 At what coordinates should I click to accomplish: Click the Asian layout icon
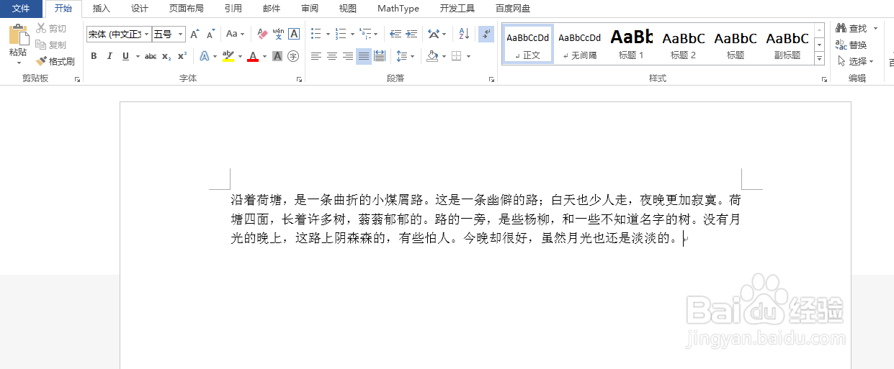click(x=433, y=34)
